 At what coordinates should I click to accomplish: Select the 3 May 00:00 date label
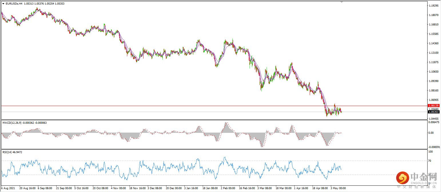tap(339, 188)
